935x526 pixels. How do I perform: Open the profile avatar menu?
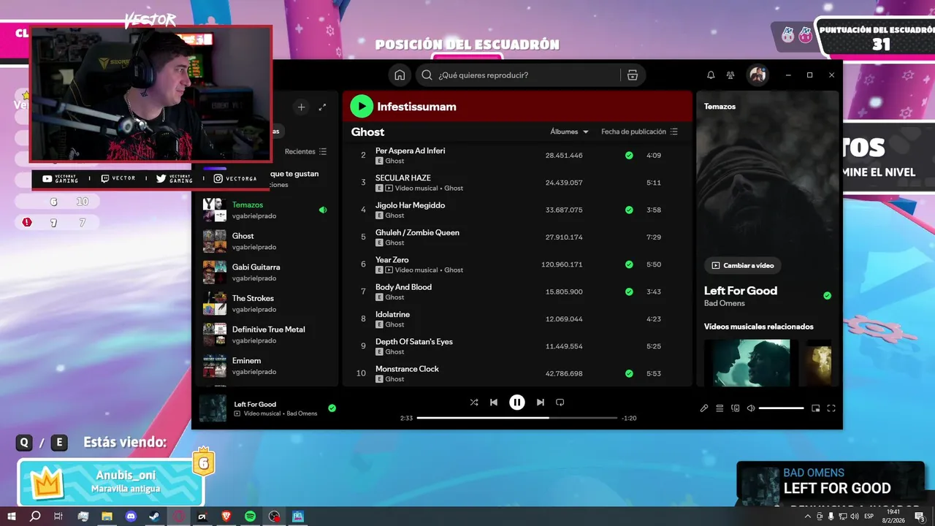tap(757, 75)
